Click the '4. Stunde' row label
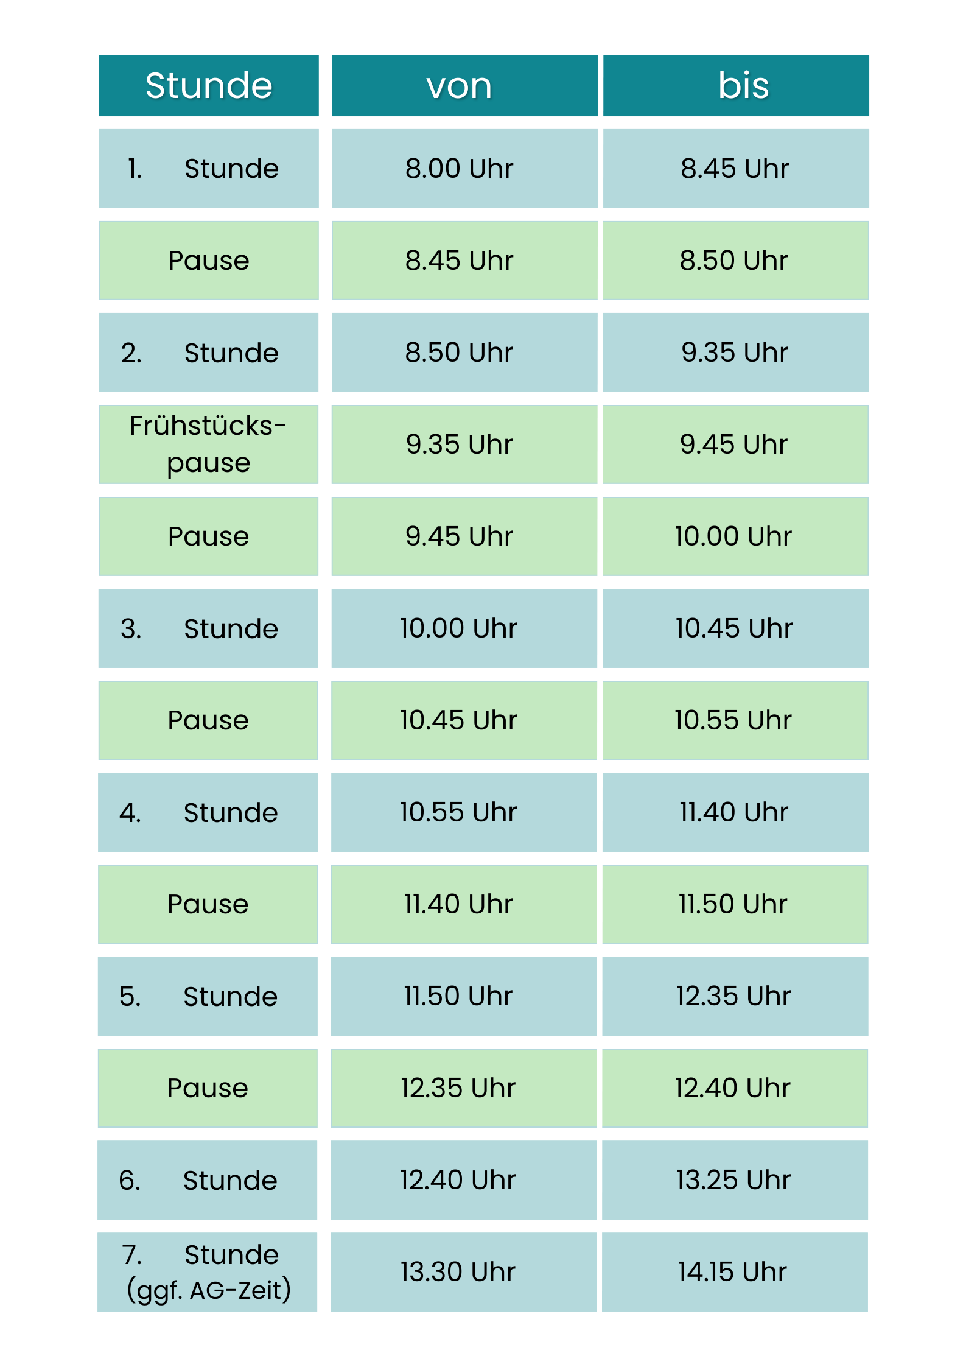966x1367 pixels. [209, 812]
